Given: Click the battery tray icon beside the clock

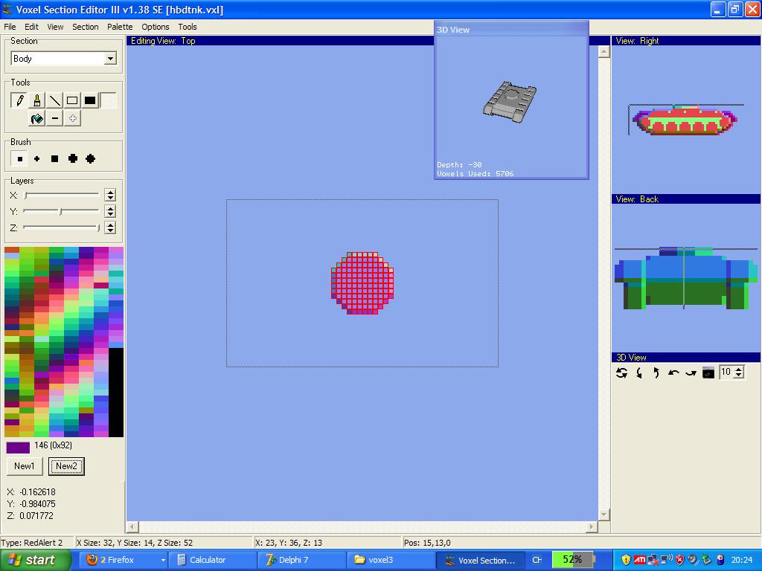Looking at the screenshot, I should (720, 560).
